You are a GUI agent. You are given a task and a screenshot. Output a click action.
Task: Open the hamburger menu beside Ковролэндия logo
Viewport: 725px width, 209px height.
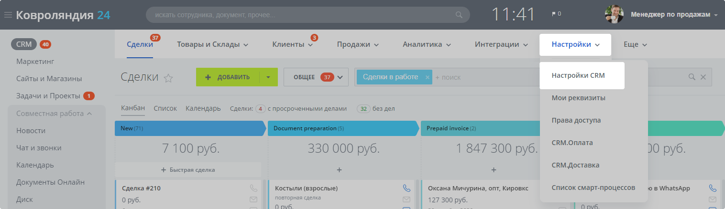click(8, 15)
